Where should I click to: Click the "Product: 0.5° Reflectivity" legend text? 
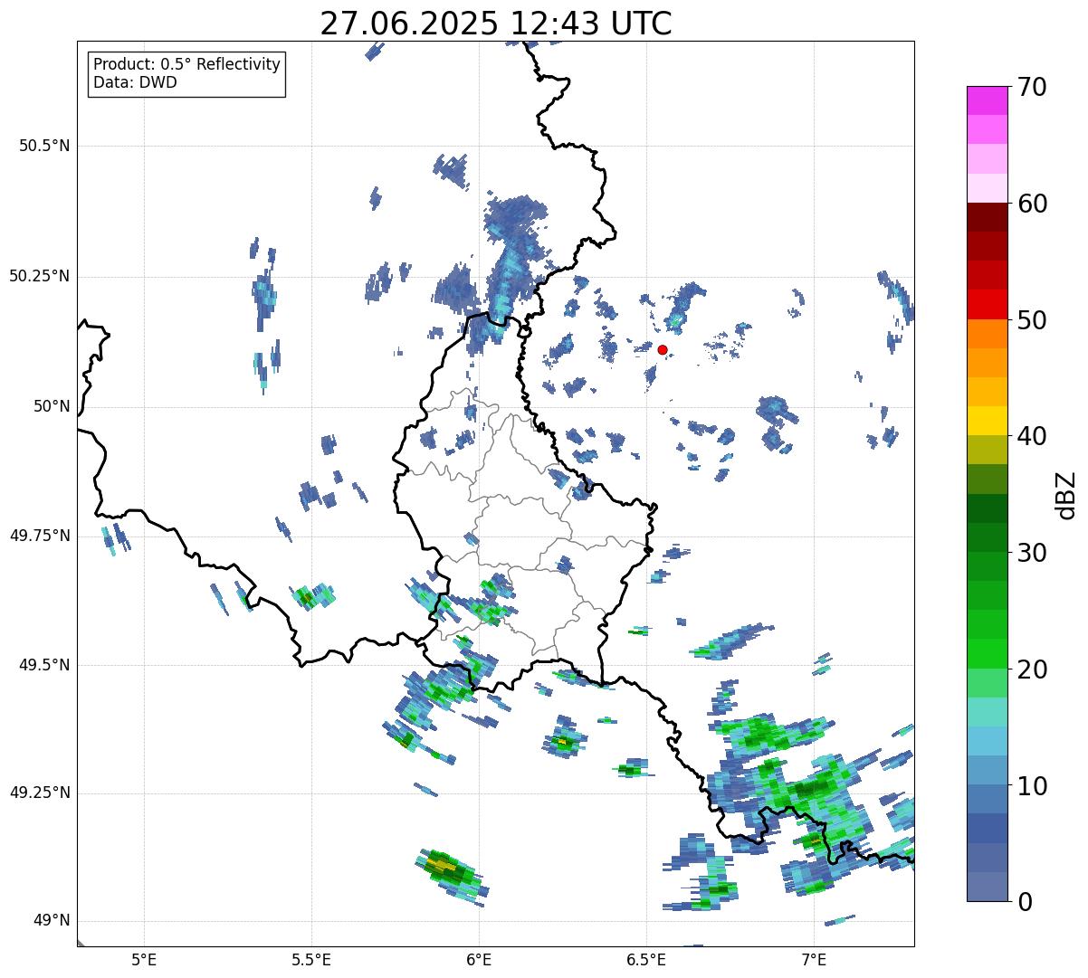tap(186, 65)
